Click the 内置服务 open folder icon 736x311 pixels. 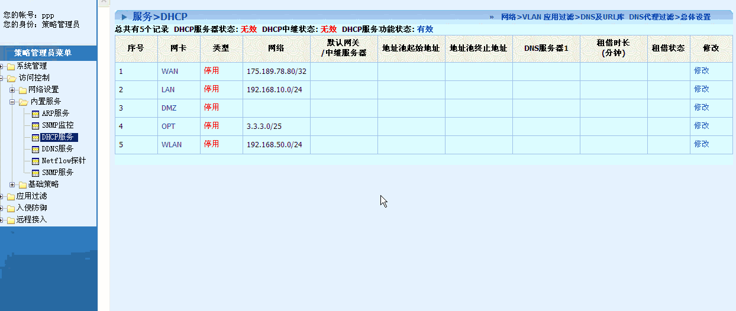pyautogui.click(x=23, y=102)
